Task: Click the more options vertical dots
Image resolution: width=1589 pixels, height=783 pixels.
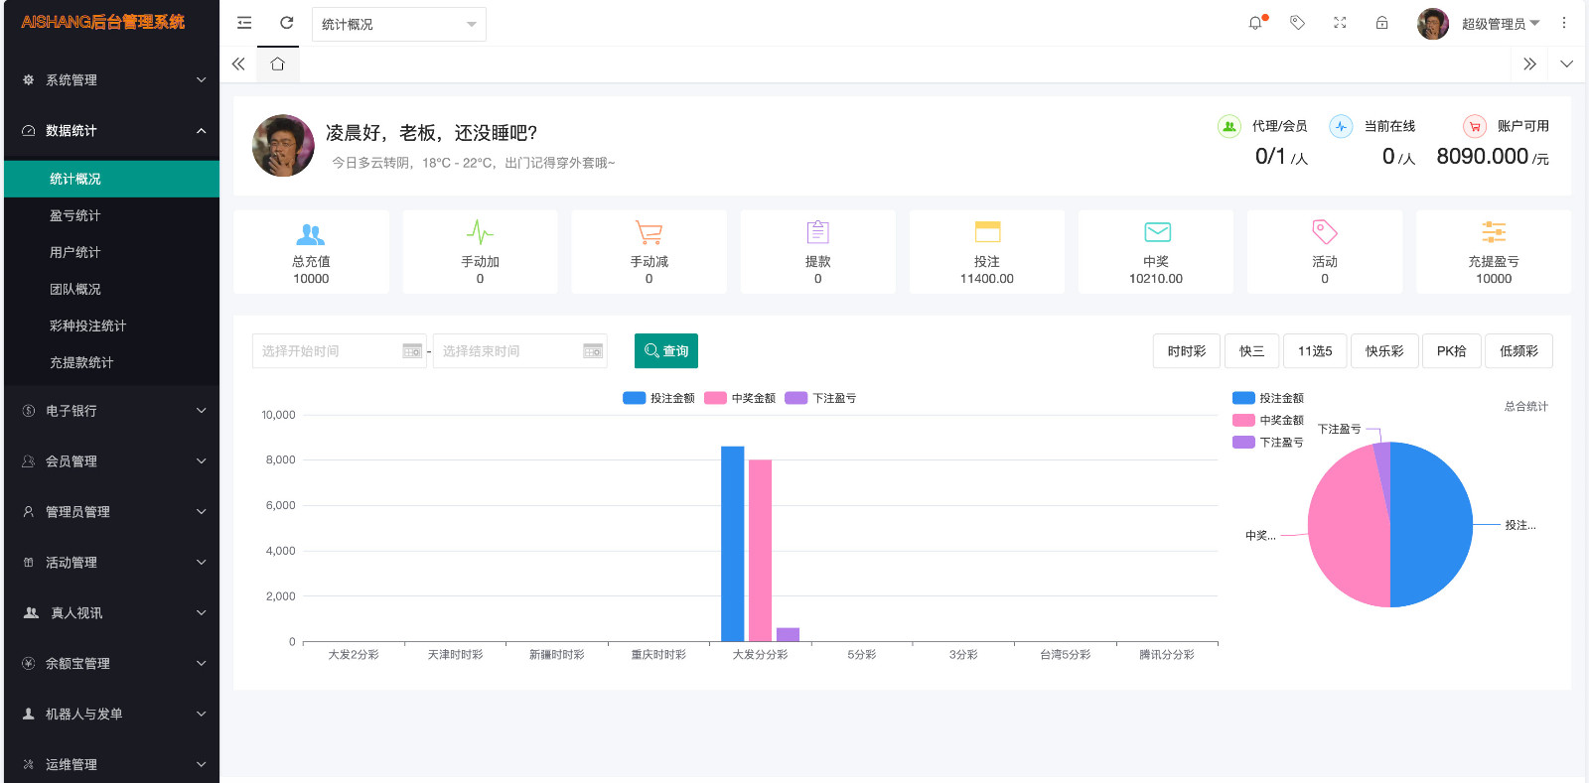Action: 1563,23
